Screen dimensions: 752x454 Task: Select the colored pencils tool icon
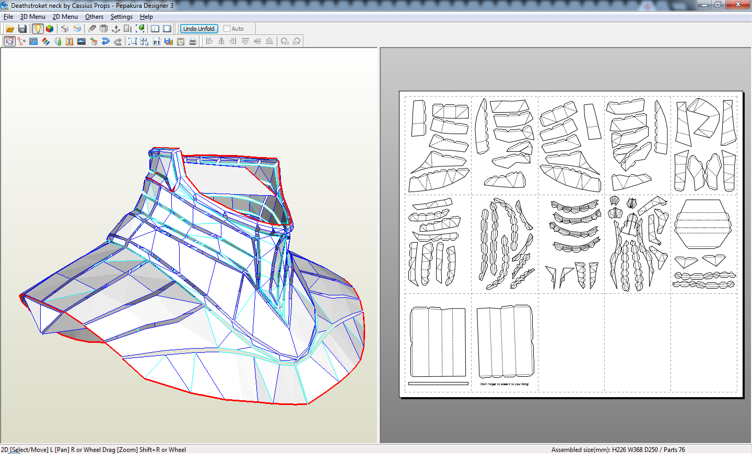pos(45,41)
